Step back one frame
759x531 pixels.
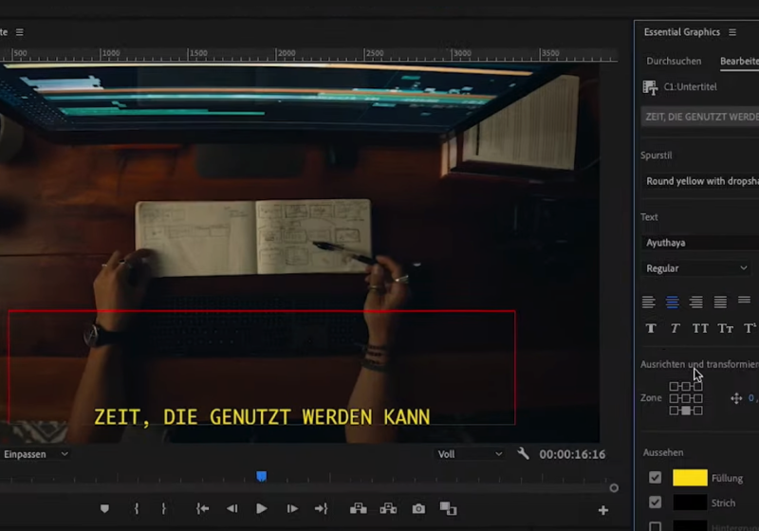pyautogui.click(x=232, y=509)
